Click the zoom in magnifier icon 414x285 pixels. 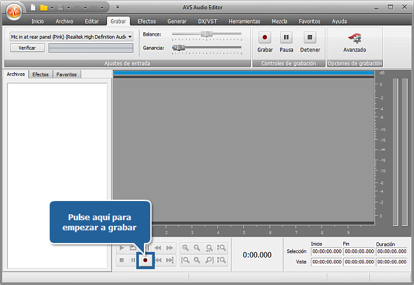tap(185, 248)
